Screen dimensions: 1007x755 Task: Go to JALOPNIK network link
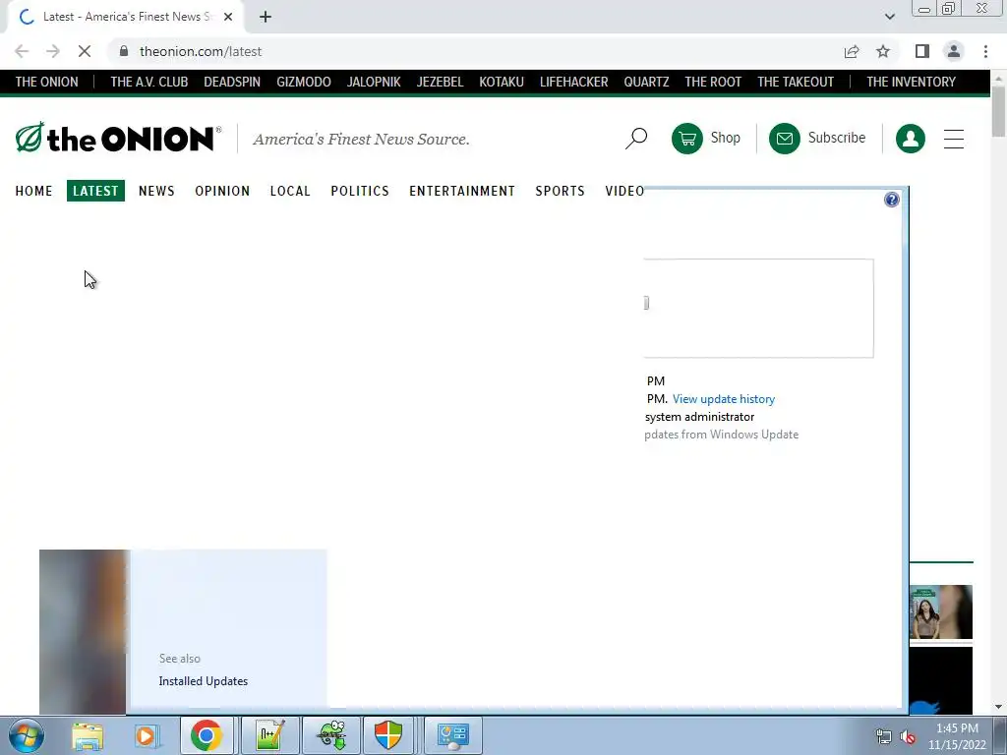(x=374, y=83)
